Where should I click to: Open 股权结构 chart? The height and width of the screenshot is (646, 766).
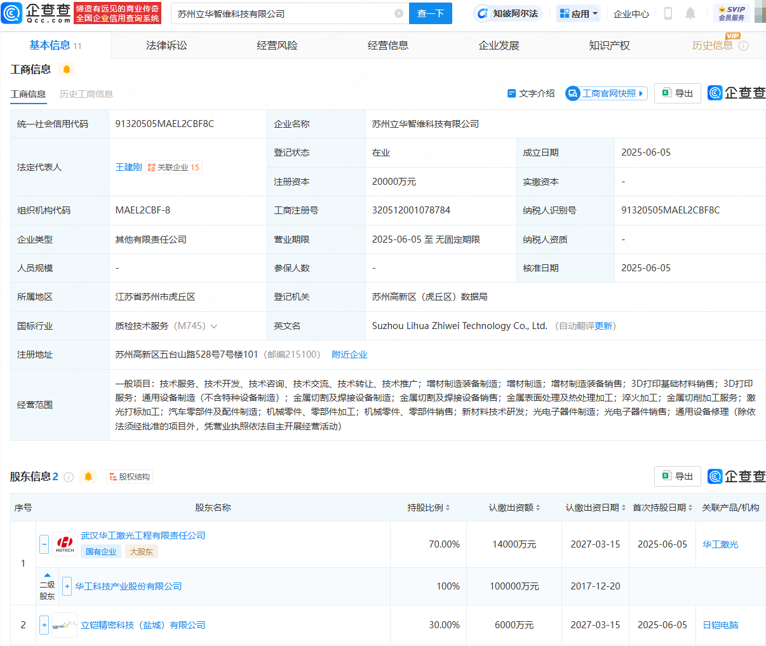pos(129,476)
